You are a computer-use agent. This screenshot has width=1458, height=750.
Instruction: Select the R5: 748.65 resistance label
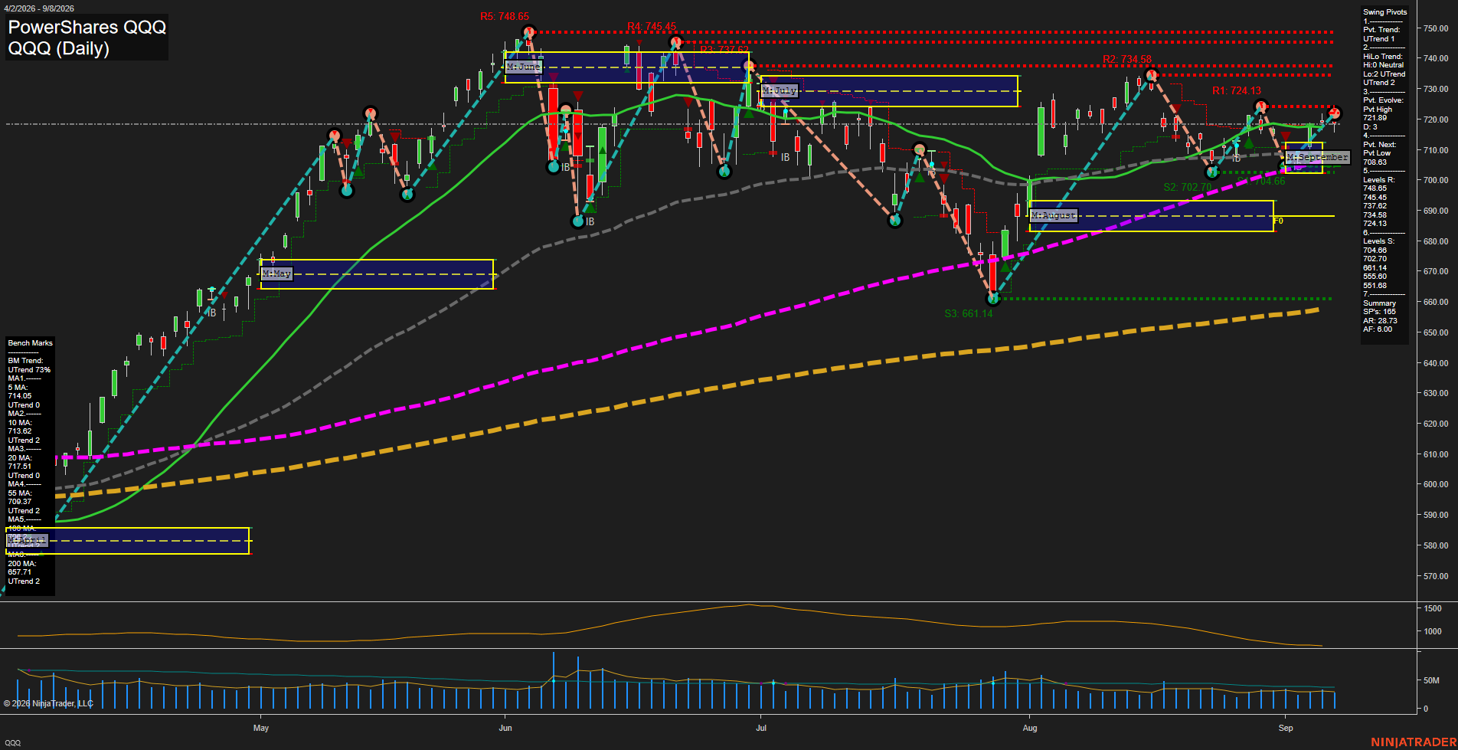pyautogui.click(x=504, y=16)
